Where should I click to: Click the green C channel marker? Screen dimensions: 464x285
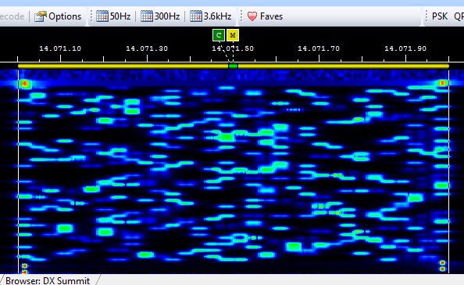pyautogui.click(x=219, y=35)
